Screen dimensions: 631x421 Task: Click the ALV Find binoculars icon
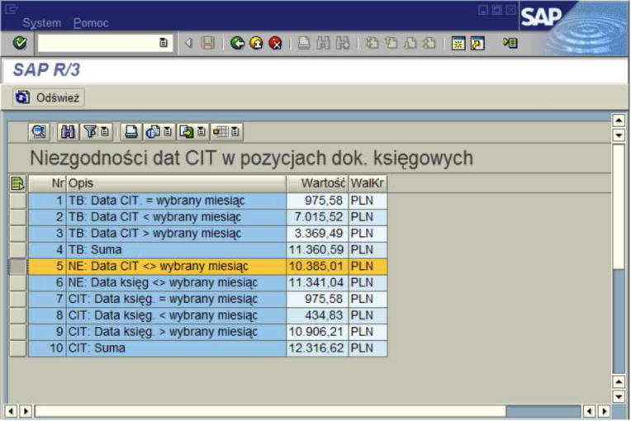pos(68,132)
